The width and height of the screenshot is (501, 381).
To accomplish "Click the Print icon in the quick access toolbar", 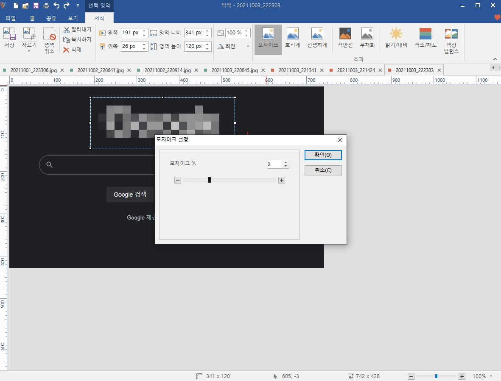I will point(46,6).
